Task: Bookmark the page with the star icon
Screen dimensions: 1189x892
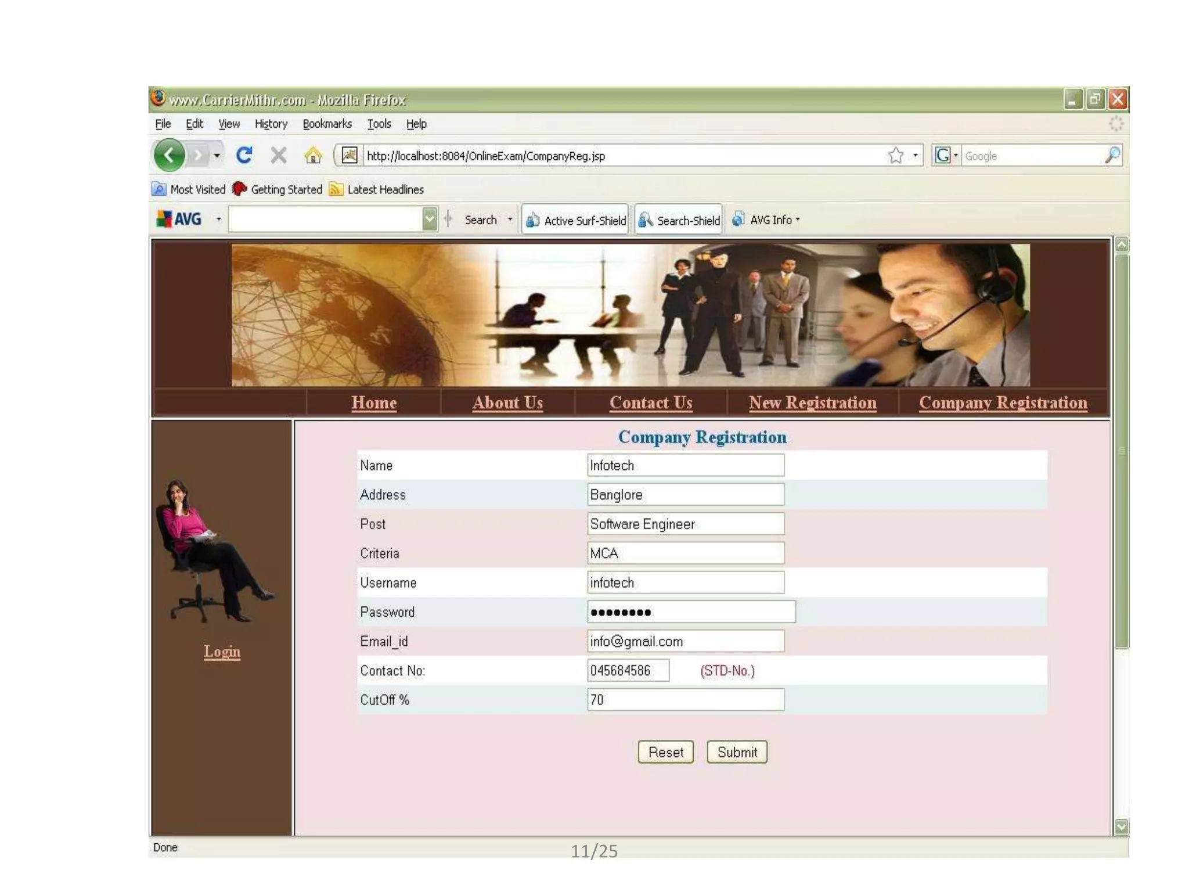Action: [x=896, y=155]
